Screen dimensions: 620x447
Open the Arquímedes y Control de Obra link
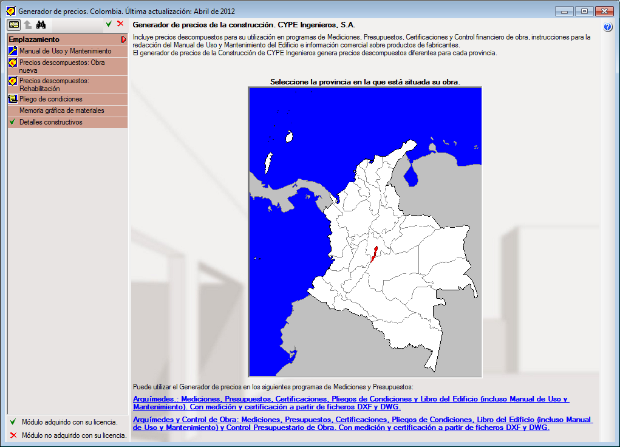point(363,423)
